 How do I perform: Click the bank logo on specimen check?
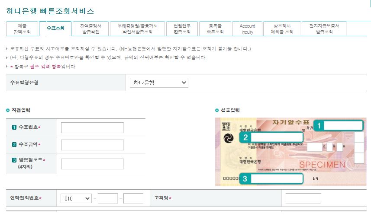pos(229,138)
